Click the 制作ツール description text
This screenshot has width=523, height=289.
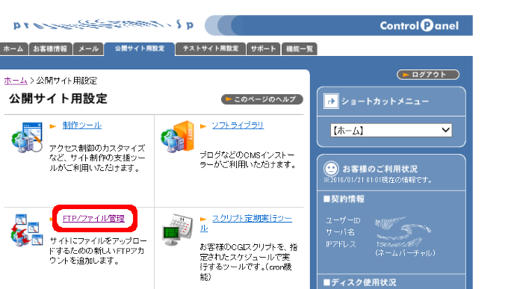[97, 158]
